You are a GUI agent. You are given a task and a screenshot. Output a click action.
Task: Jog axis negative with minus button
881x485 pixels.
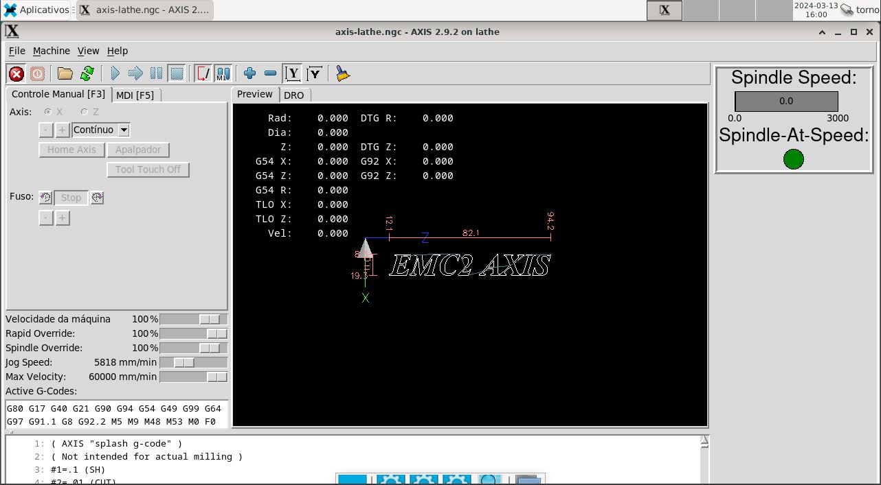tap(46, 130)
